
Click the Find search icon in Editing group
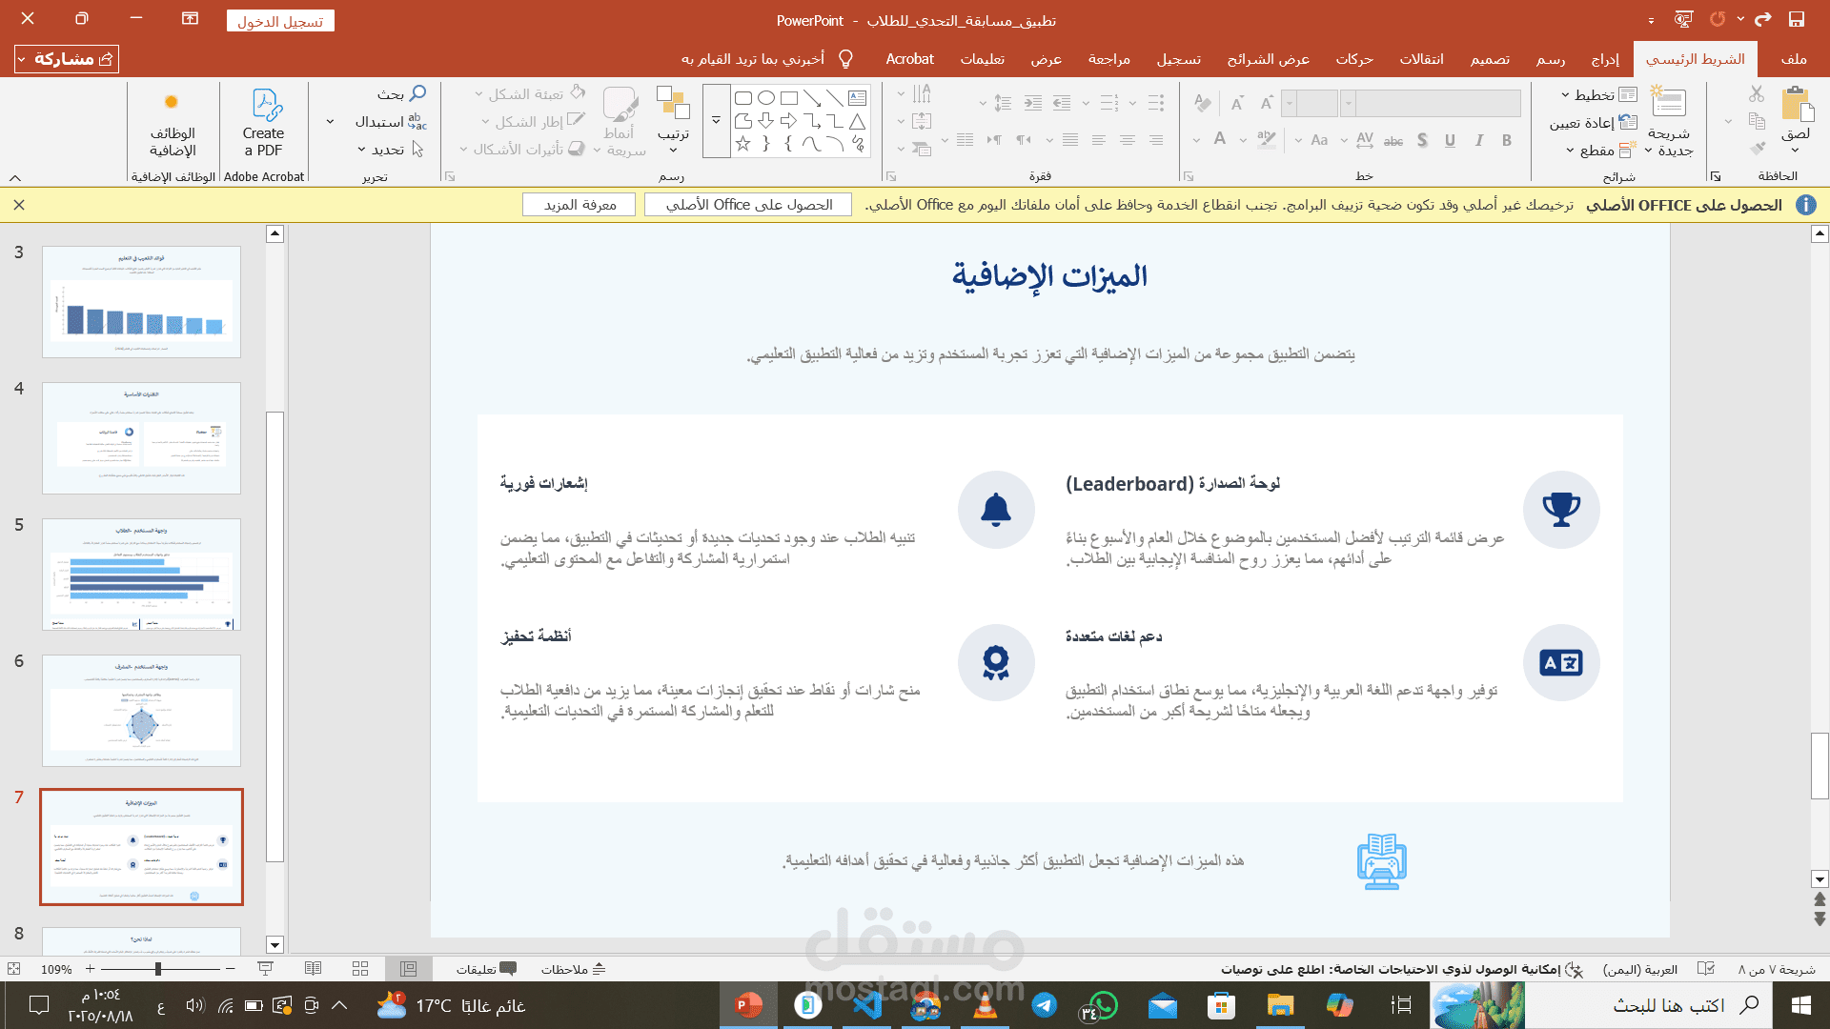pos(417,93)
